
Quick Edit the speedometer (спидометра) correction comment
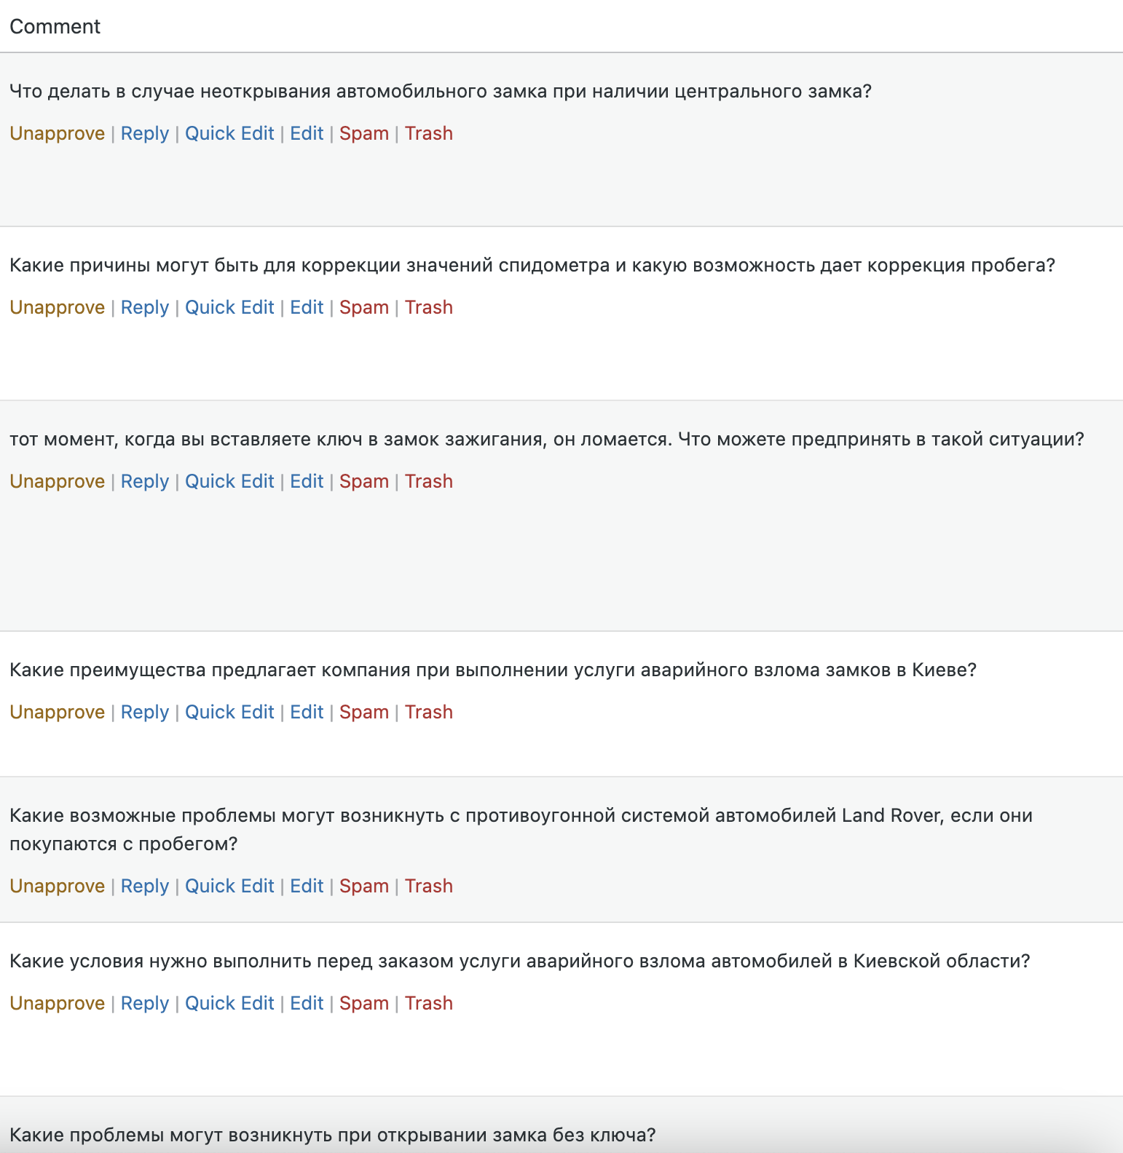point(229,308)
